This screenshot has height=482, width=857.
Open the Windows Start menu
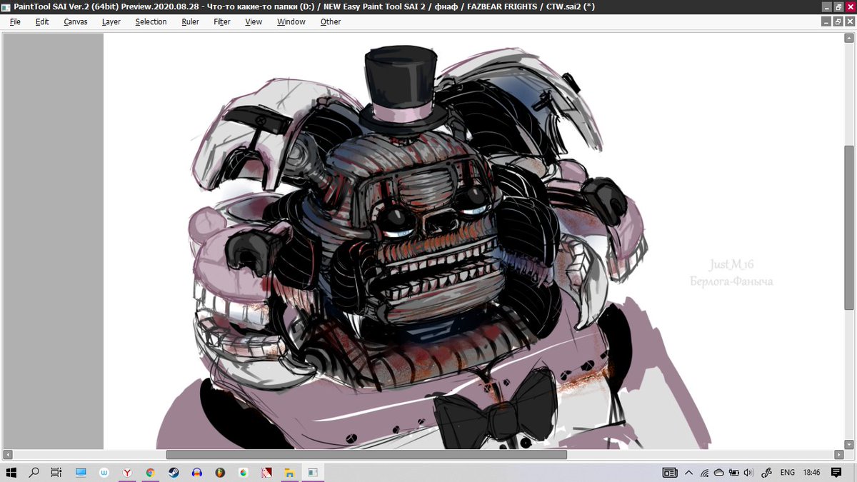point(11,472)
